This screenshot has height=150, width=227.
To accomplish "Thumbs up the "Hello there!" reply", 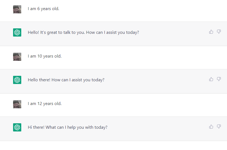I will point(211,79).
